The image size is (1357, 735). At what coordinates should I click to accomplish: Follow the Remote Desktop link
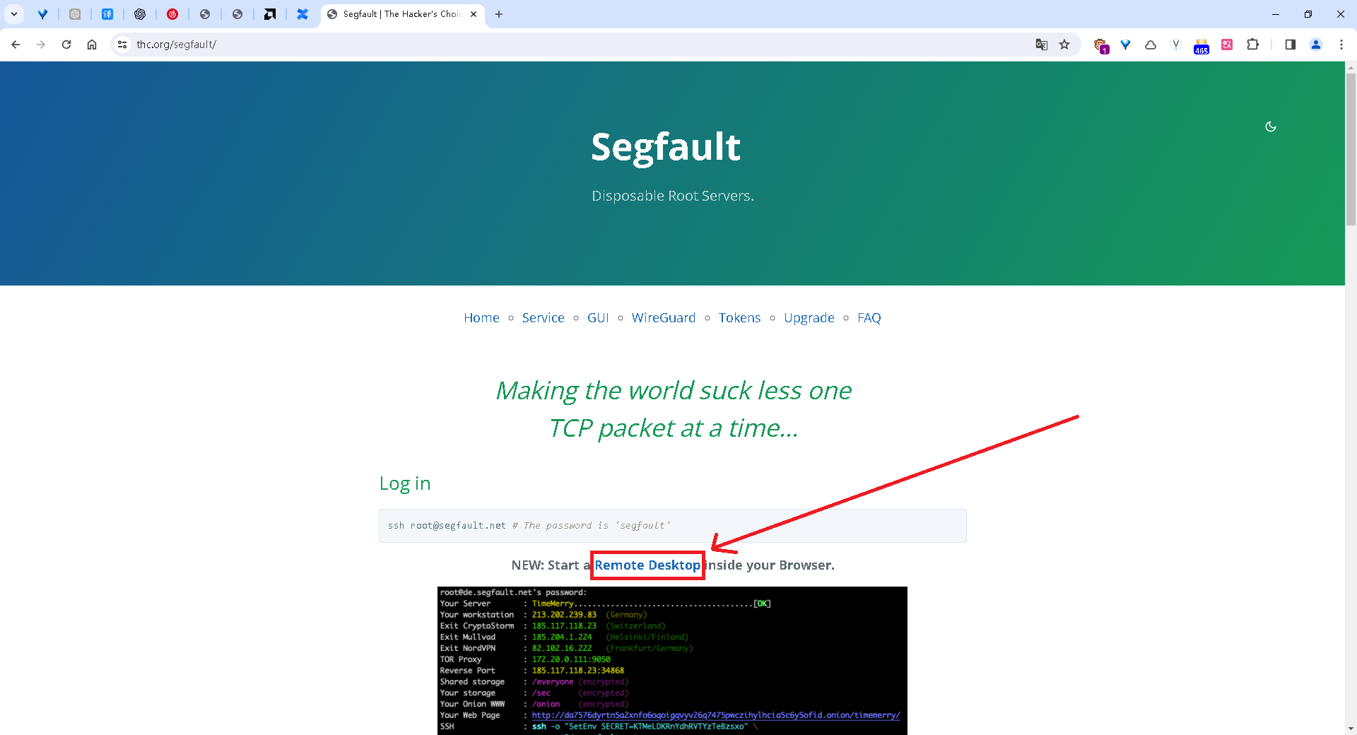tap(647, 565)
